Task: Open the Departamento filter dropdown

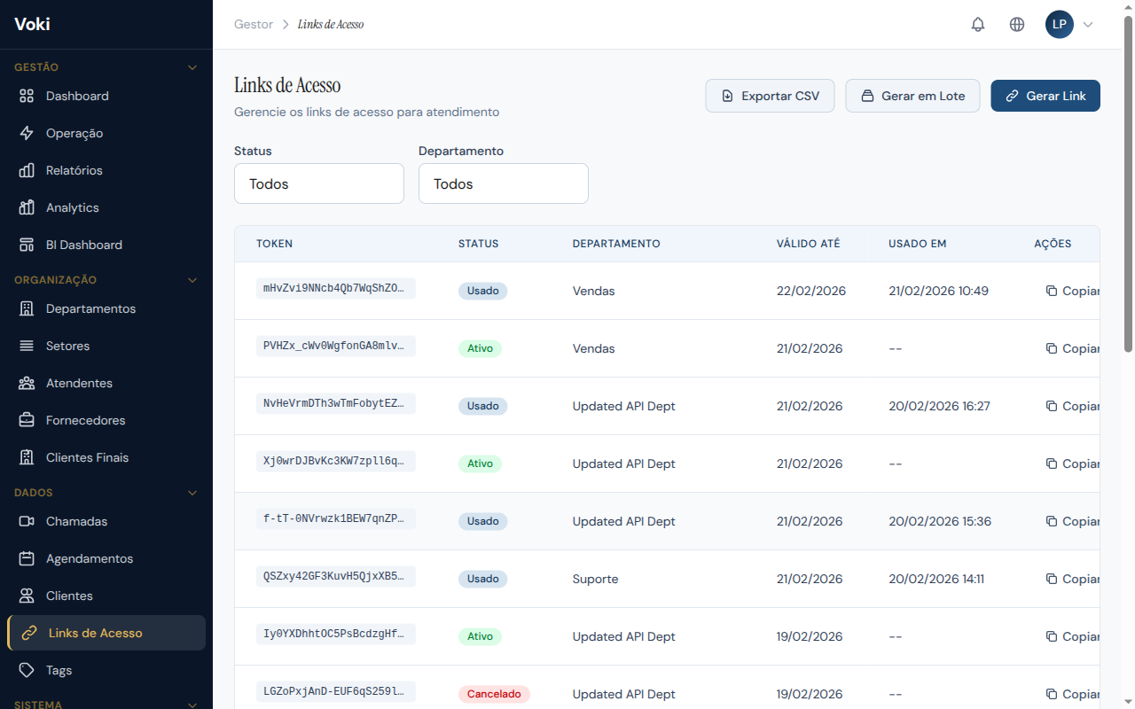Action: (x=504, y=183)
